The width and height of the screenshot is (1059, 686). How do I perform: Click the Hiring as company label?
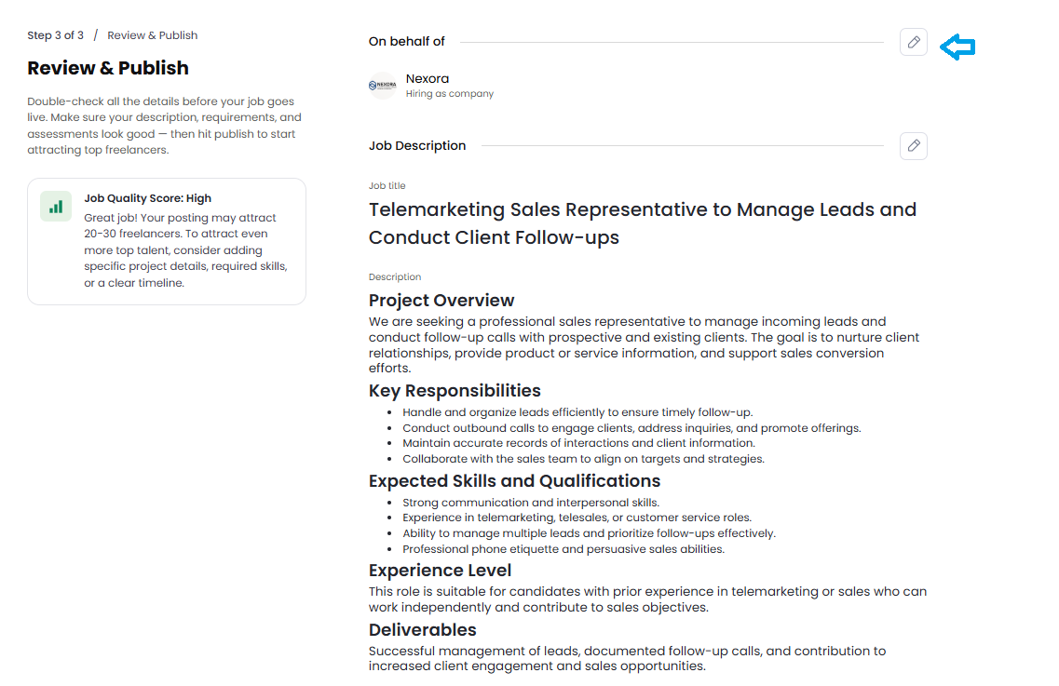(x=450, y=94)
